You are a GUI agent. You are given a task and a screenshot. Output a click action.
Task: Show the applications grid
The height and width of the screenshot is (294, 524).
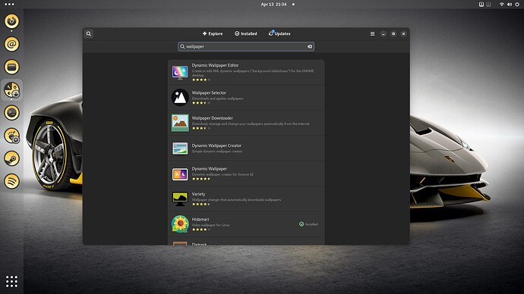(11, 281)
